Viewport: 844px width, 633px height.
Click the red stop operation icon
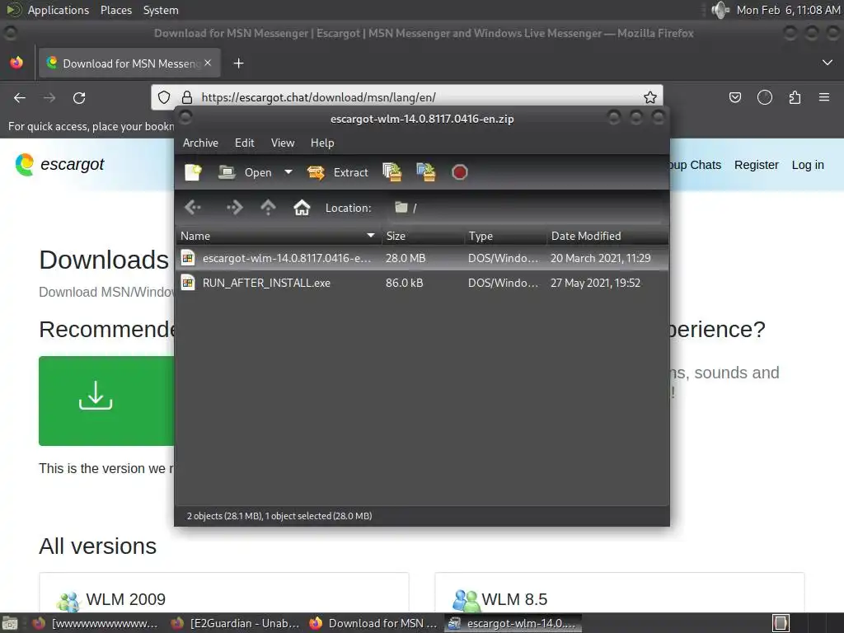tap(460, 172)
